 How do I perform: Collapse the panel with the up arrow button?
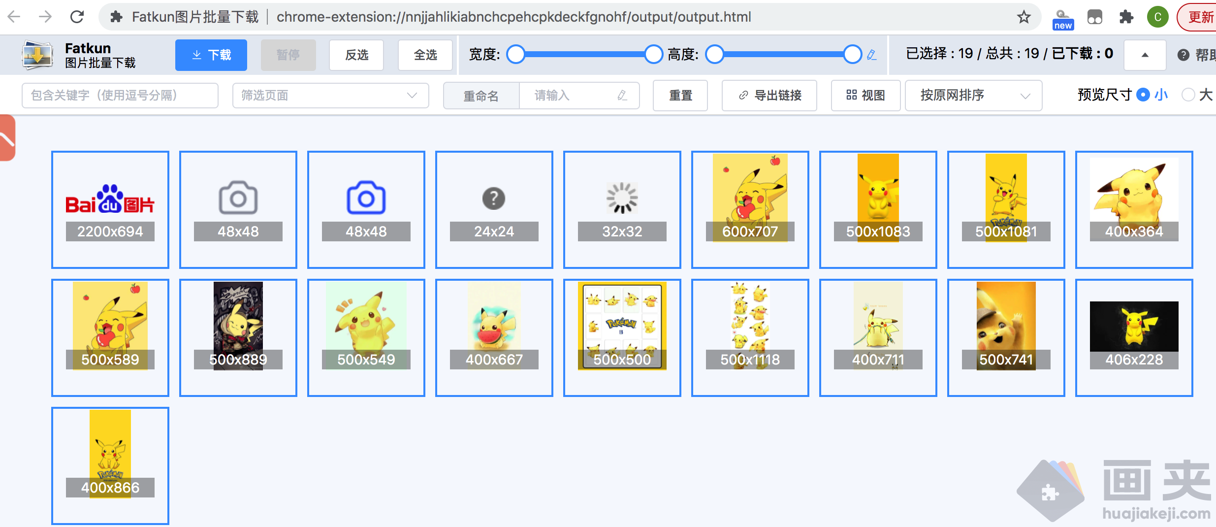pos(1144,55)
